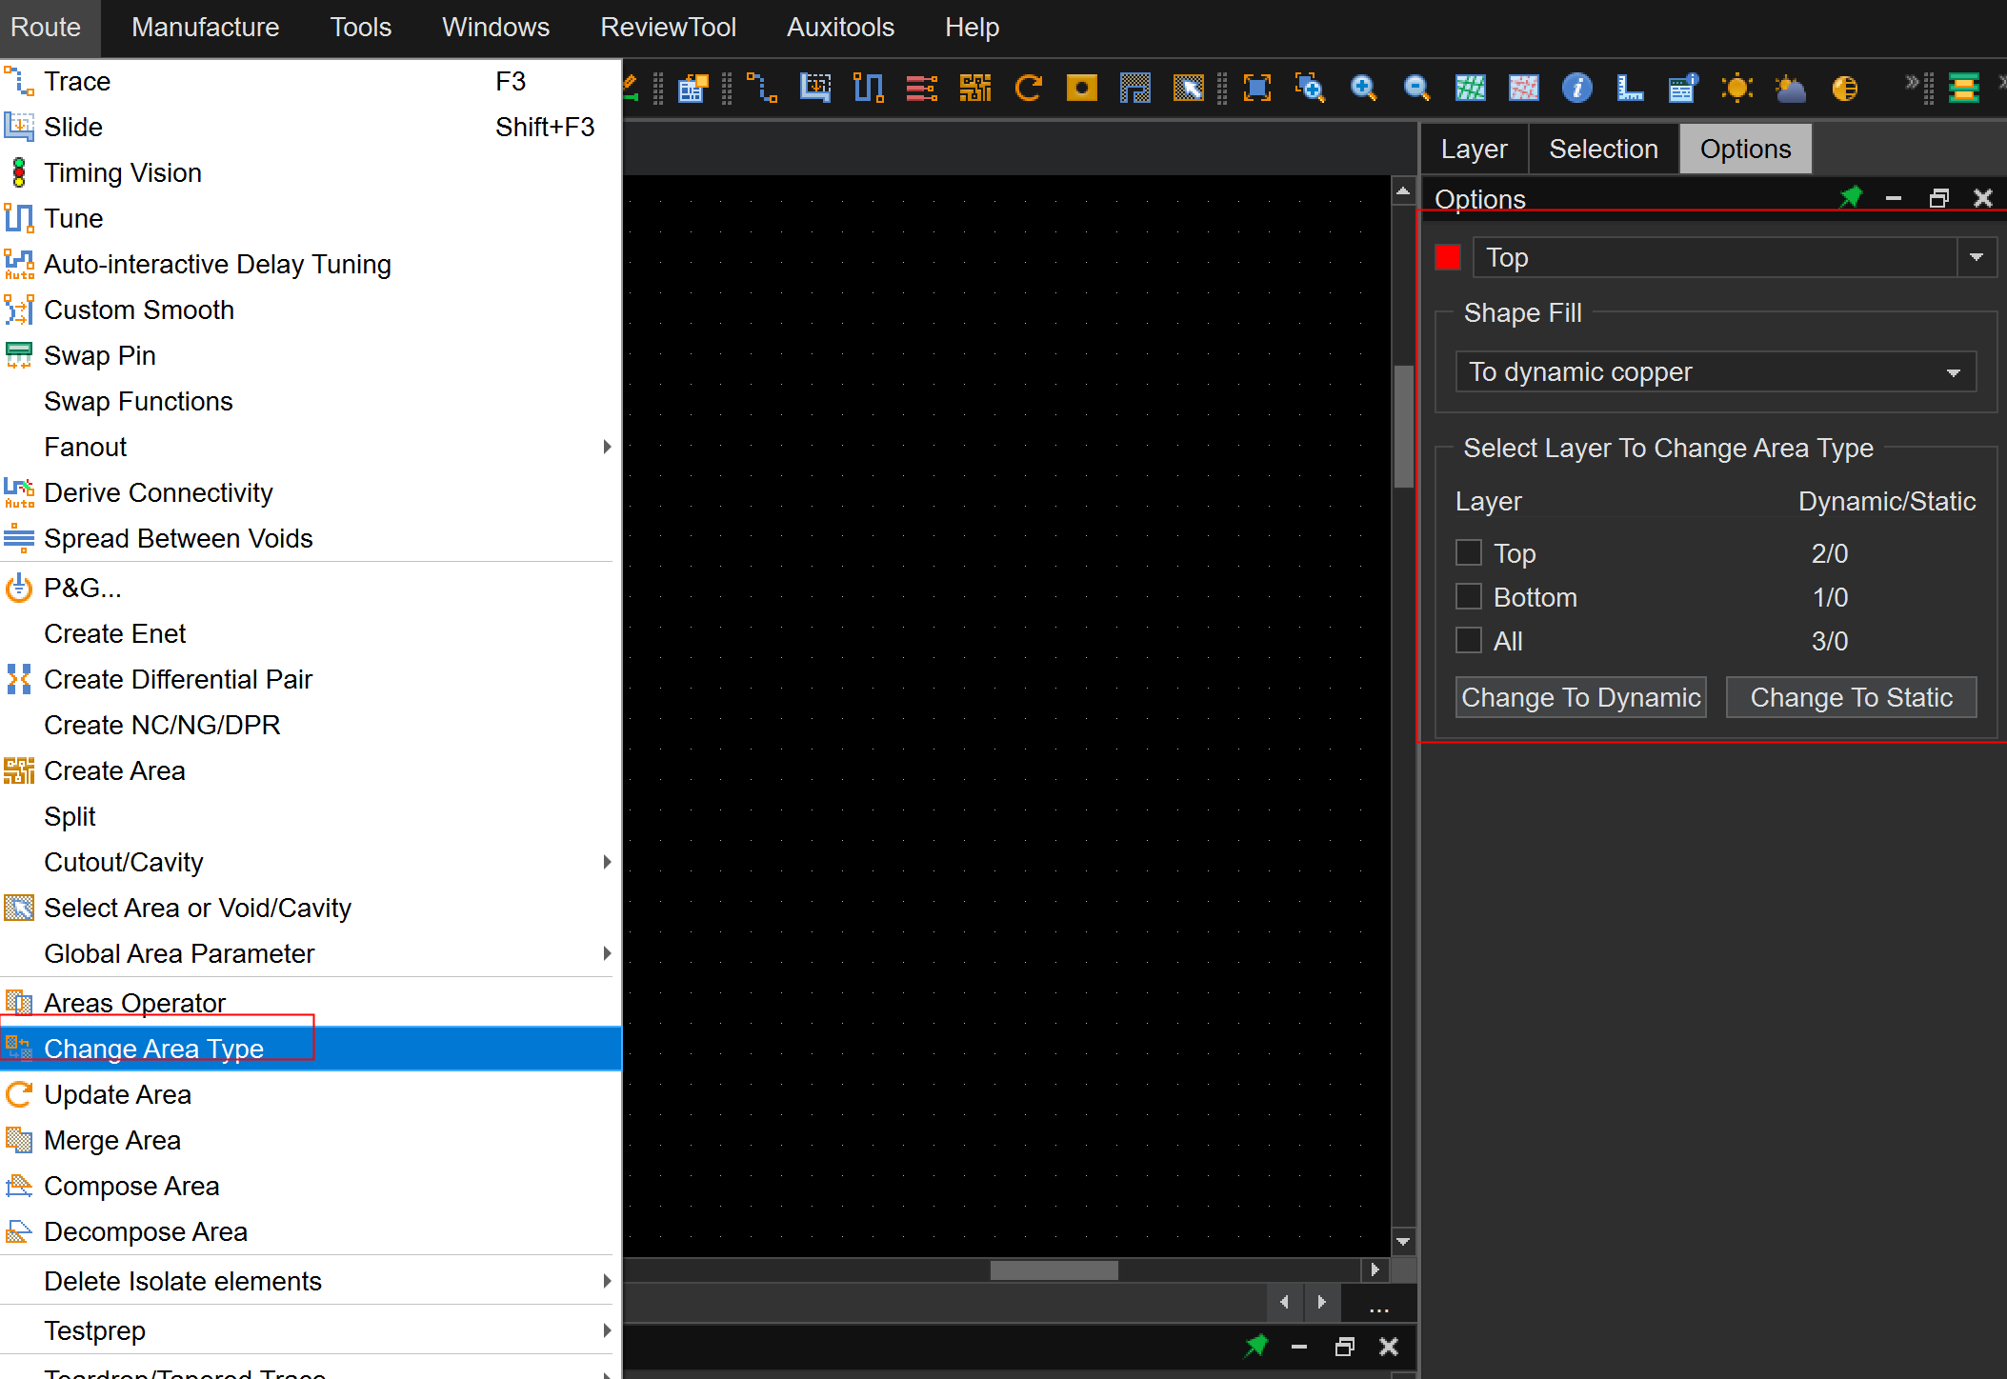
Task: Open the Top layer dropdown
Action: [x=1977, y=257]
